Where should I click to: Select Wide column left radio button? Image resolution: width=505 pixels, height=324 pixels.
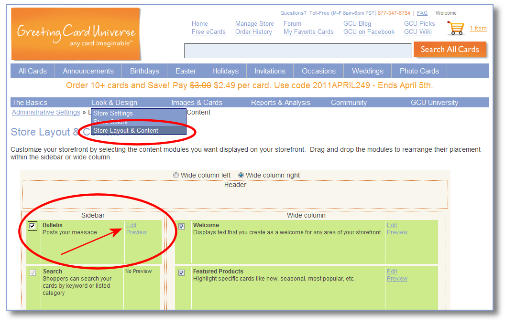176,175
